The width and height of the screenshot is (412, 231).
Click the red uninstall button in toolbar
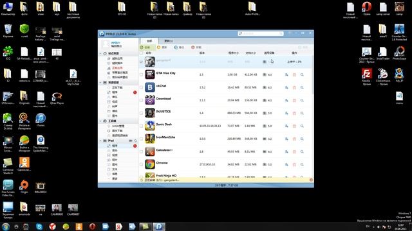click(x=196, y=47)
